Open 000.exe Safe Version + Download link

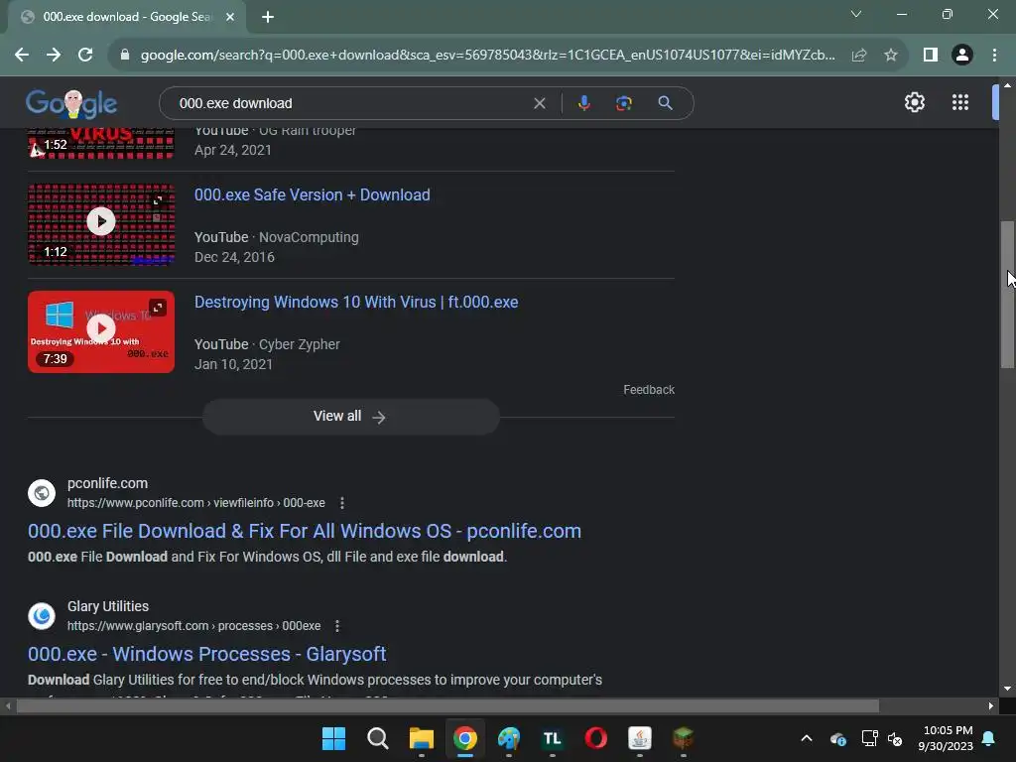[x=313, y=195]
